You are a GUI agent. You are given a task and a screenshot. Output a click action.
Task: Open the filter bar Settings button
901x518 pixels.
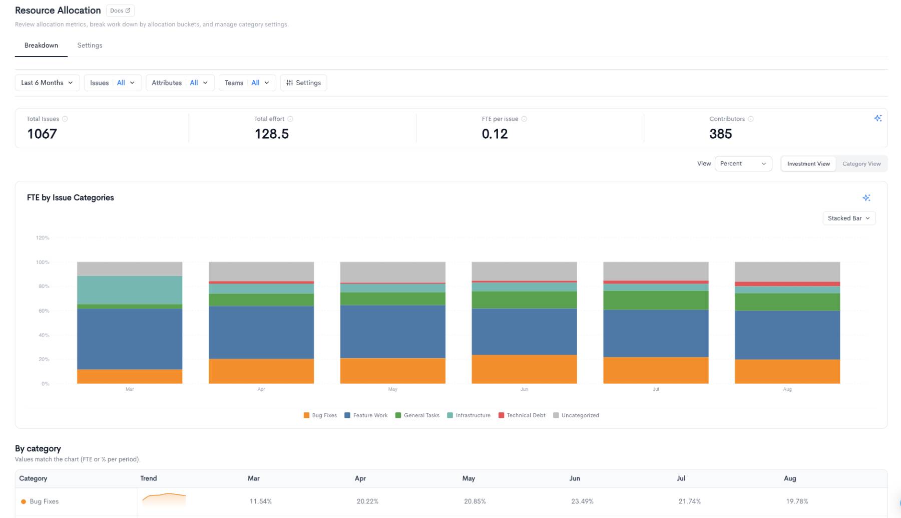303,83
